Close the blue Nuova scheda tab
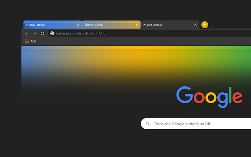The image size is (251, 157). pos(78,25)
